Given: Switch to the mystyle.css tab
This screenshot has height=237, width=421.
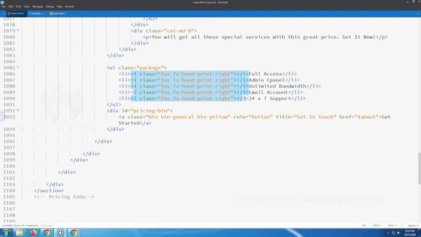Looking at the screenshot, I should 37,13.
